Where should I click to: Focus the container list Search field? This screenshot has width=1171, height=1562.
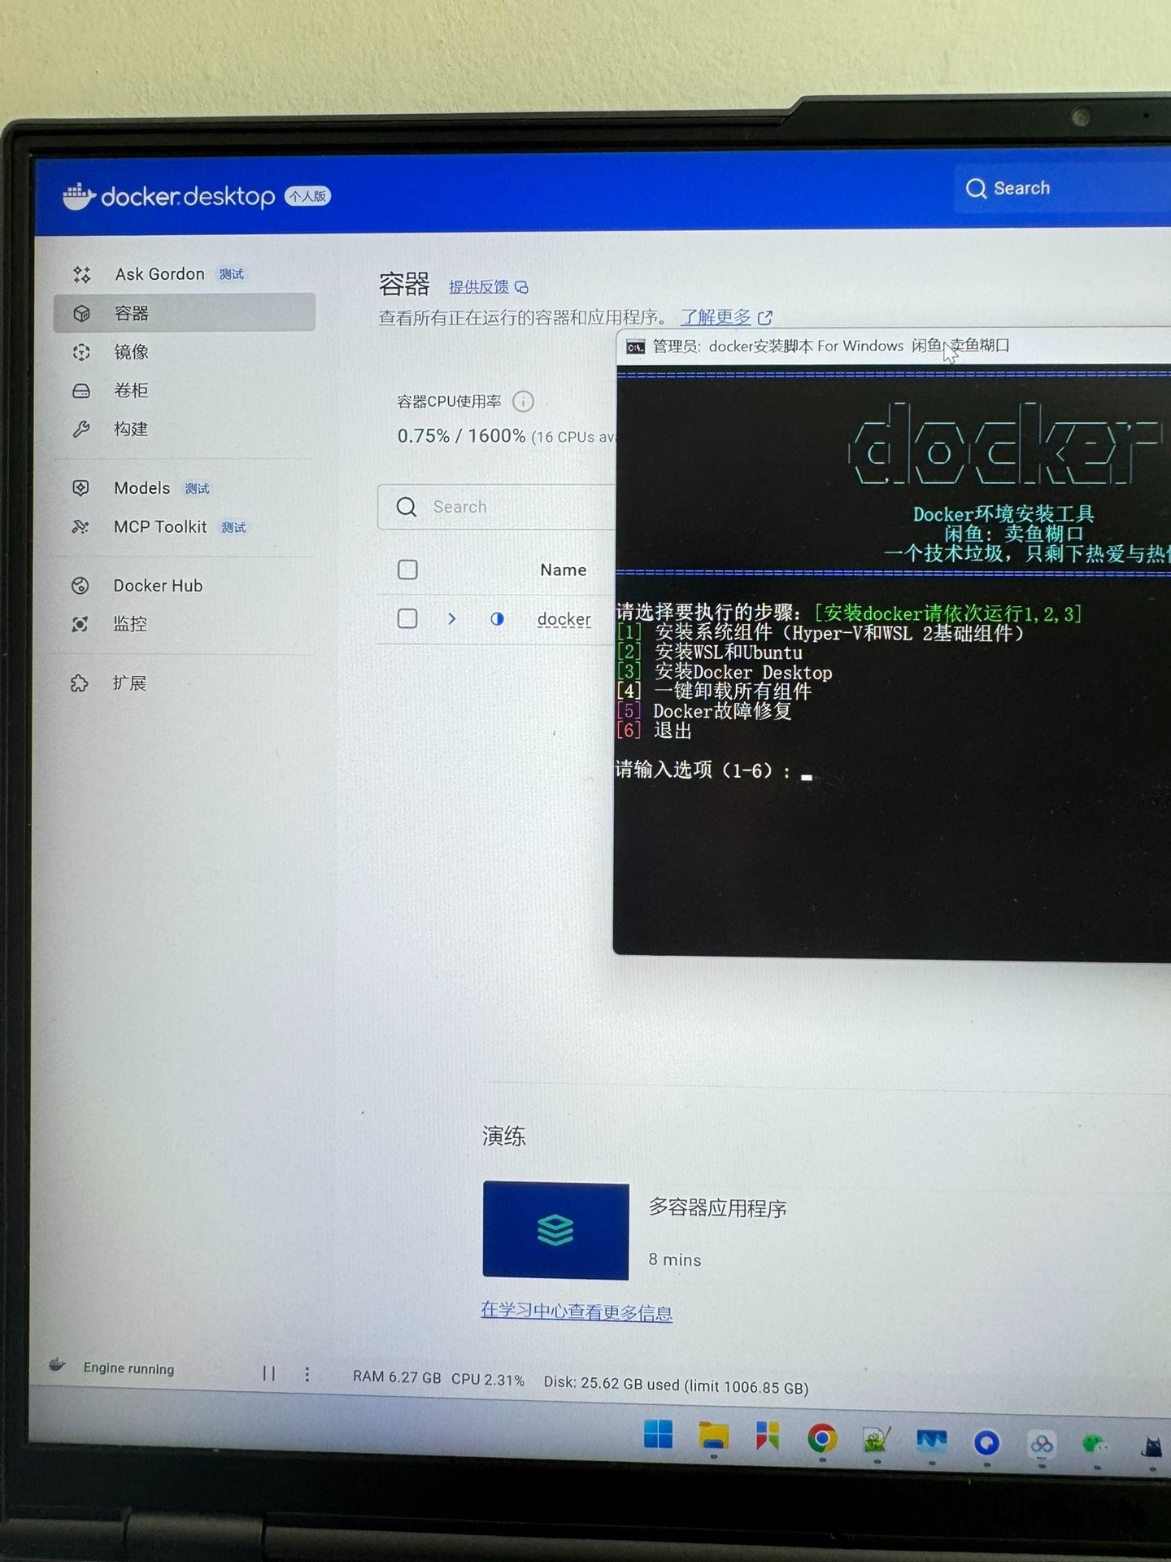(x=496, y=507)
